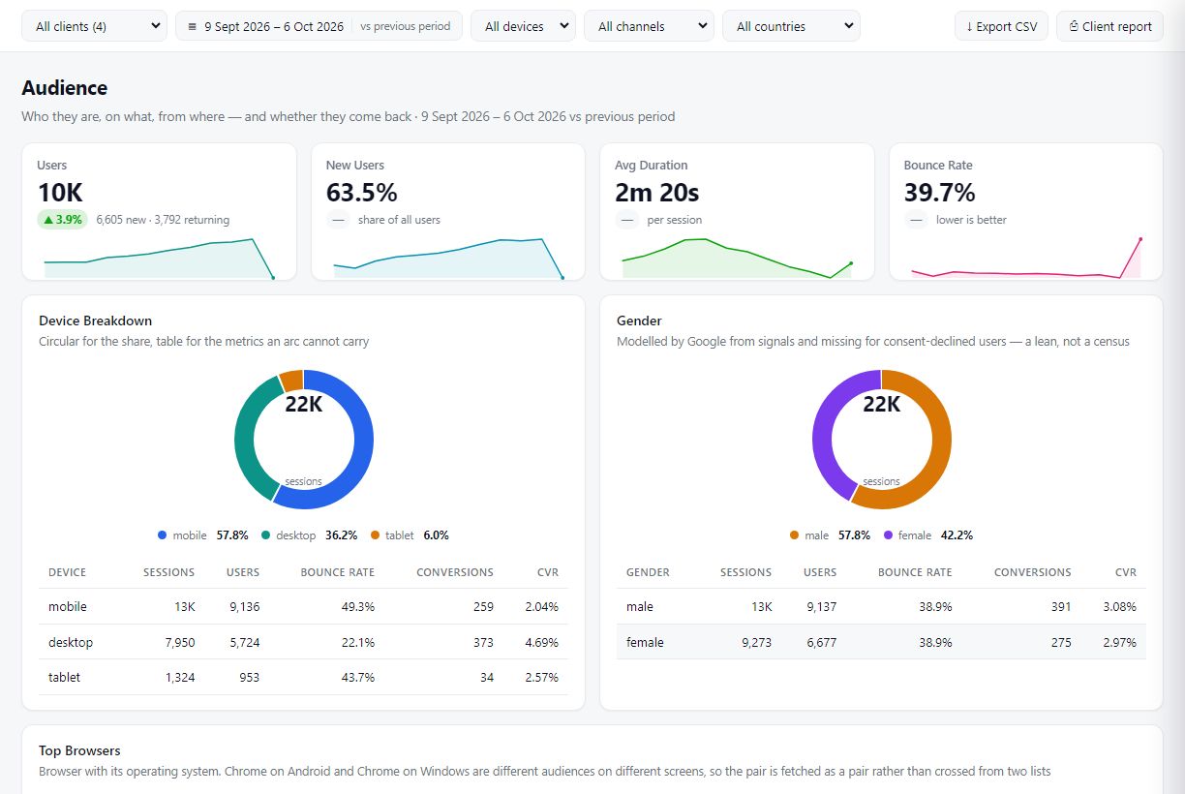Select the male row in gender table
The image size is (1185, 794).
[881, 607]
